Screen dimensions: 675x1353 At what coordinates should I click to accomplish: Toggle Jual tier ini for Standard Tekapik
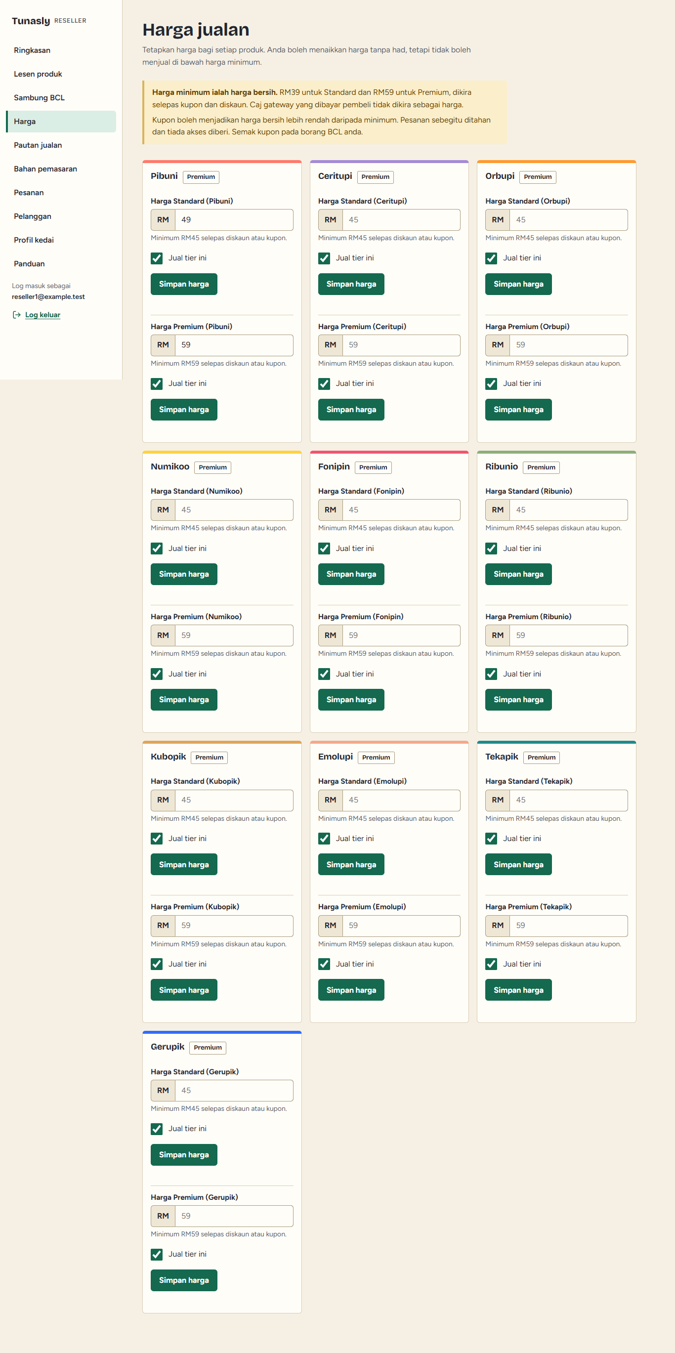[x=491, y=838]
